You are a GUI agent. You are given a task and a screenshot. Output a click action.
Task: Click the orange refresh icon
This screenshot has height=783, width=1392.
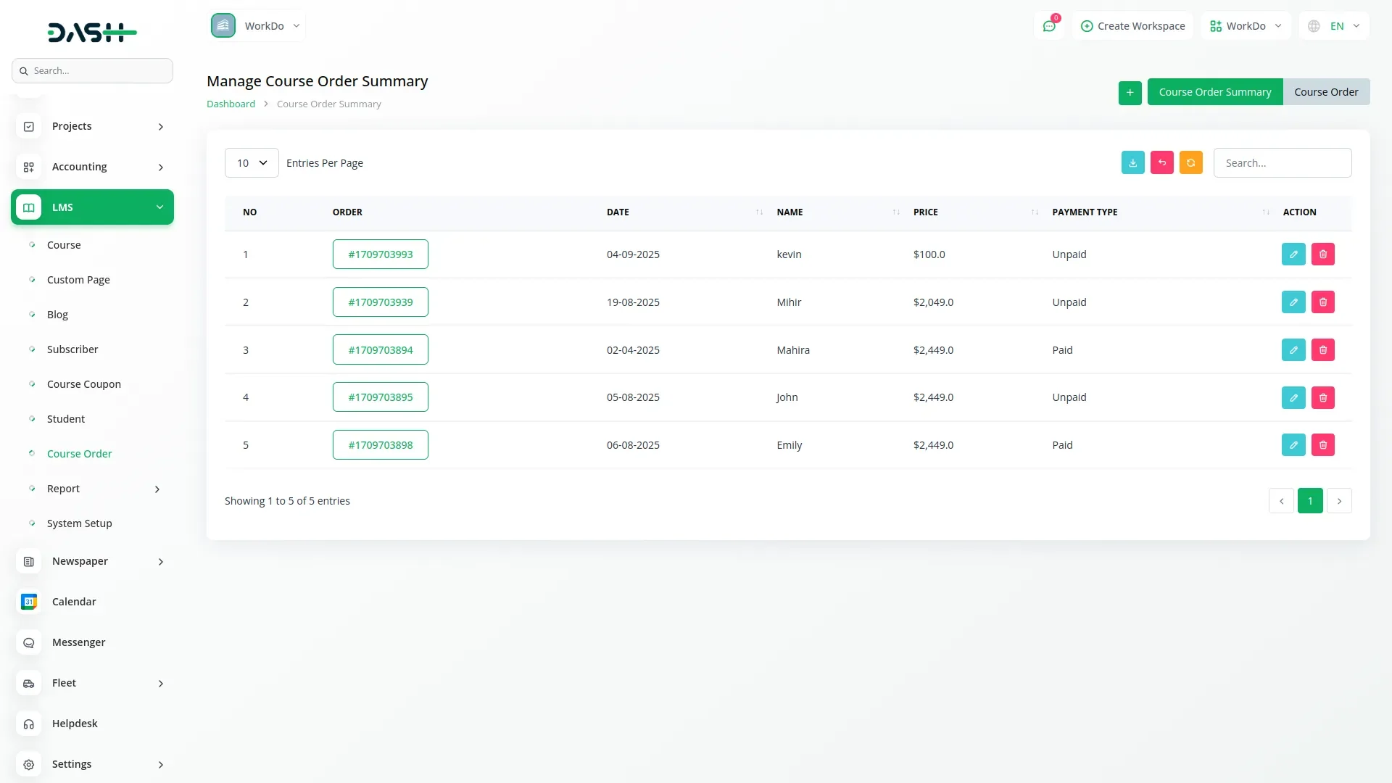click(1190, 162)
